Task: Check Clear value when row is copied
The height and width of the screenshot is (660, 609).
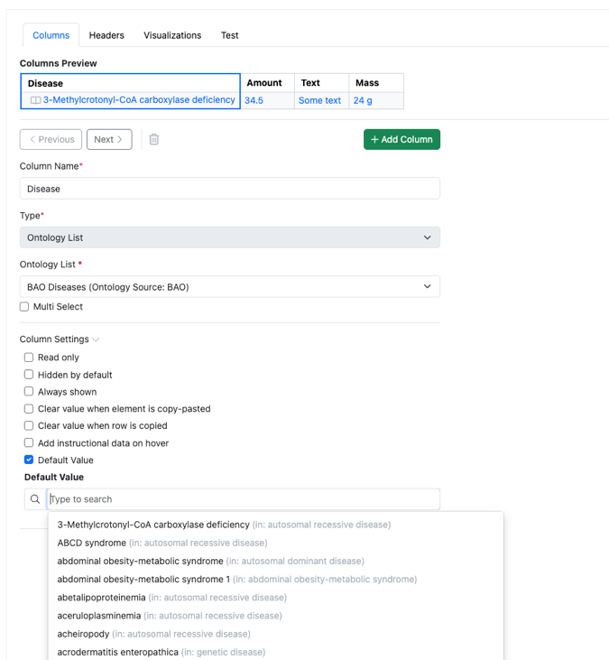Action: pos(29,425)
